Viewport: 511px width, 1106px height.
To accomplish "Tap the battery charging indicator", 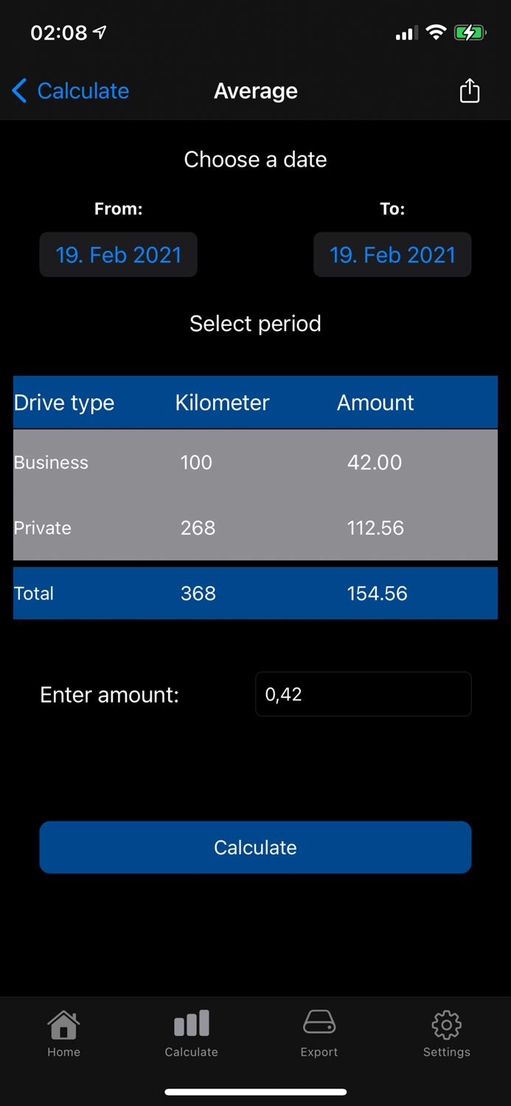I will (470, 32).
